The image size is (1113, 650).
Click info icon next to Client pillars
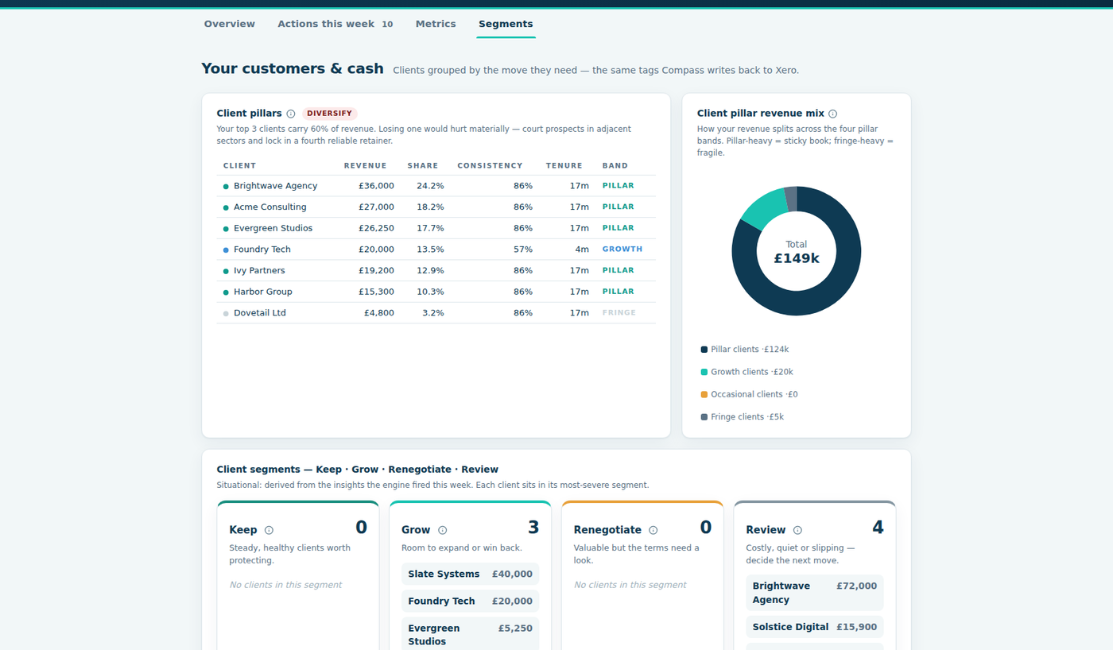click(x=291, y=114)
